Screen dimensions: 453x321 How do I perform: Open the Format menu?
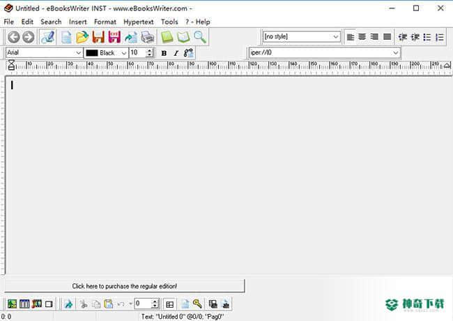pos(105,22)
